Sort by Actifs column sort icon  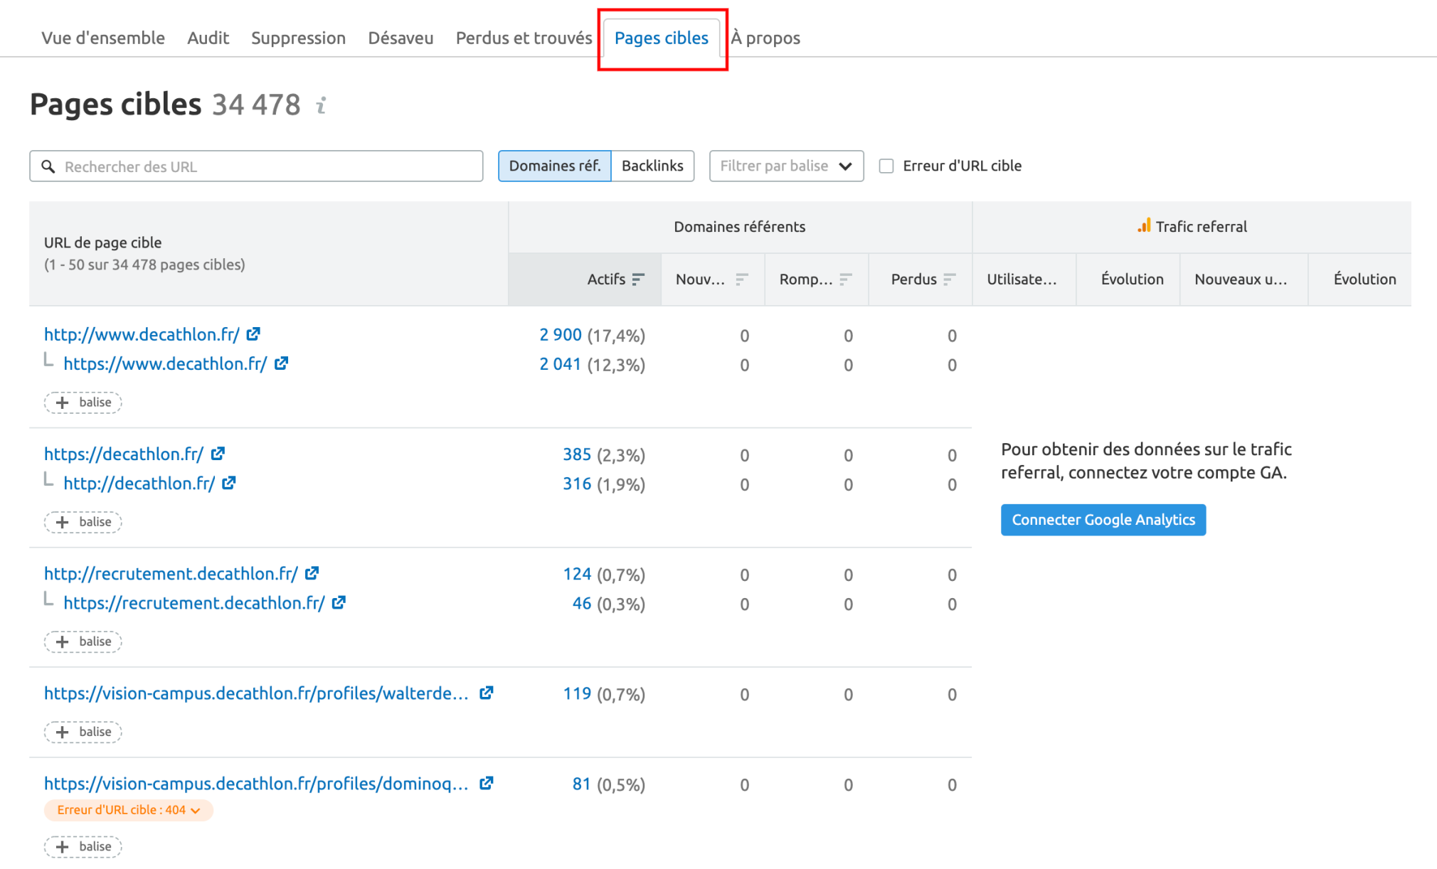tap(638, 279)
